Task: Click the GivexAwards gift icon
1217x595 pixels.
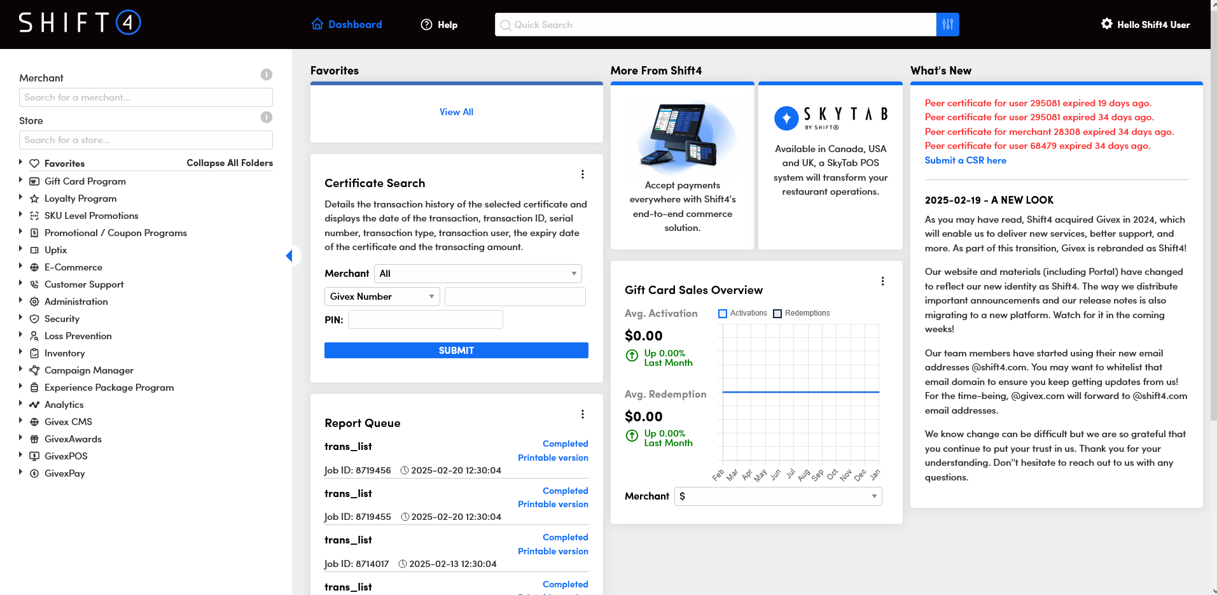Action: tap(34, 439)
